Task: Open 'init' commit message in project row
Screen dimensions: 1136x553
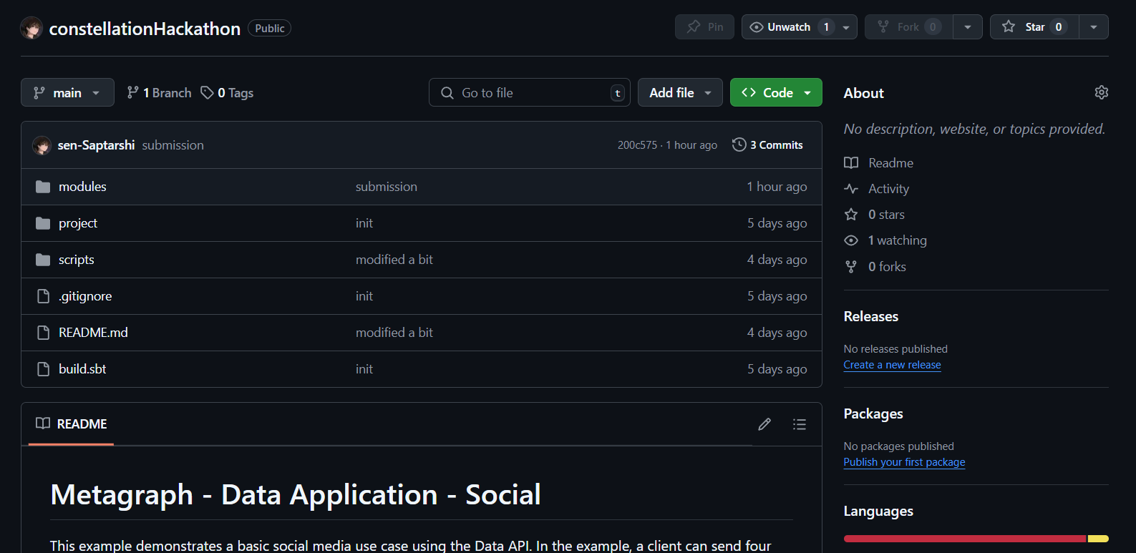Action: pos(364,223)
